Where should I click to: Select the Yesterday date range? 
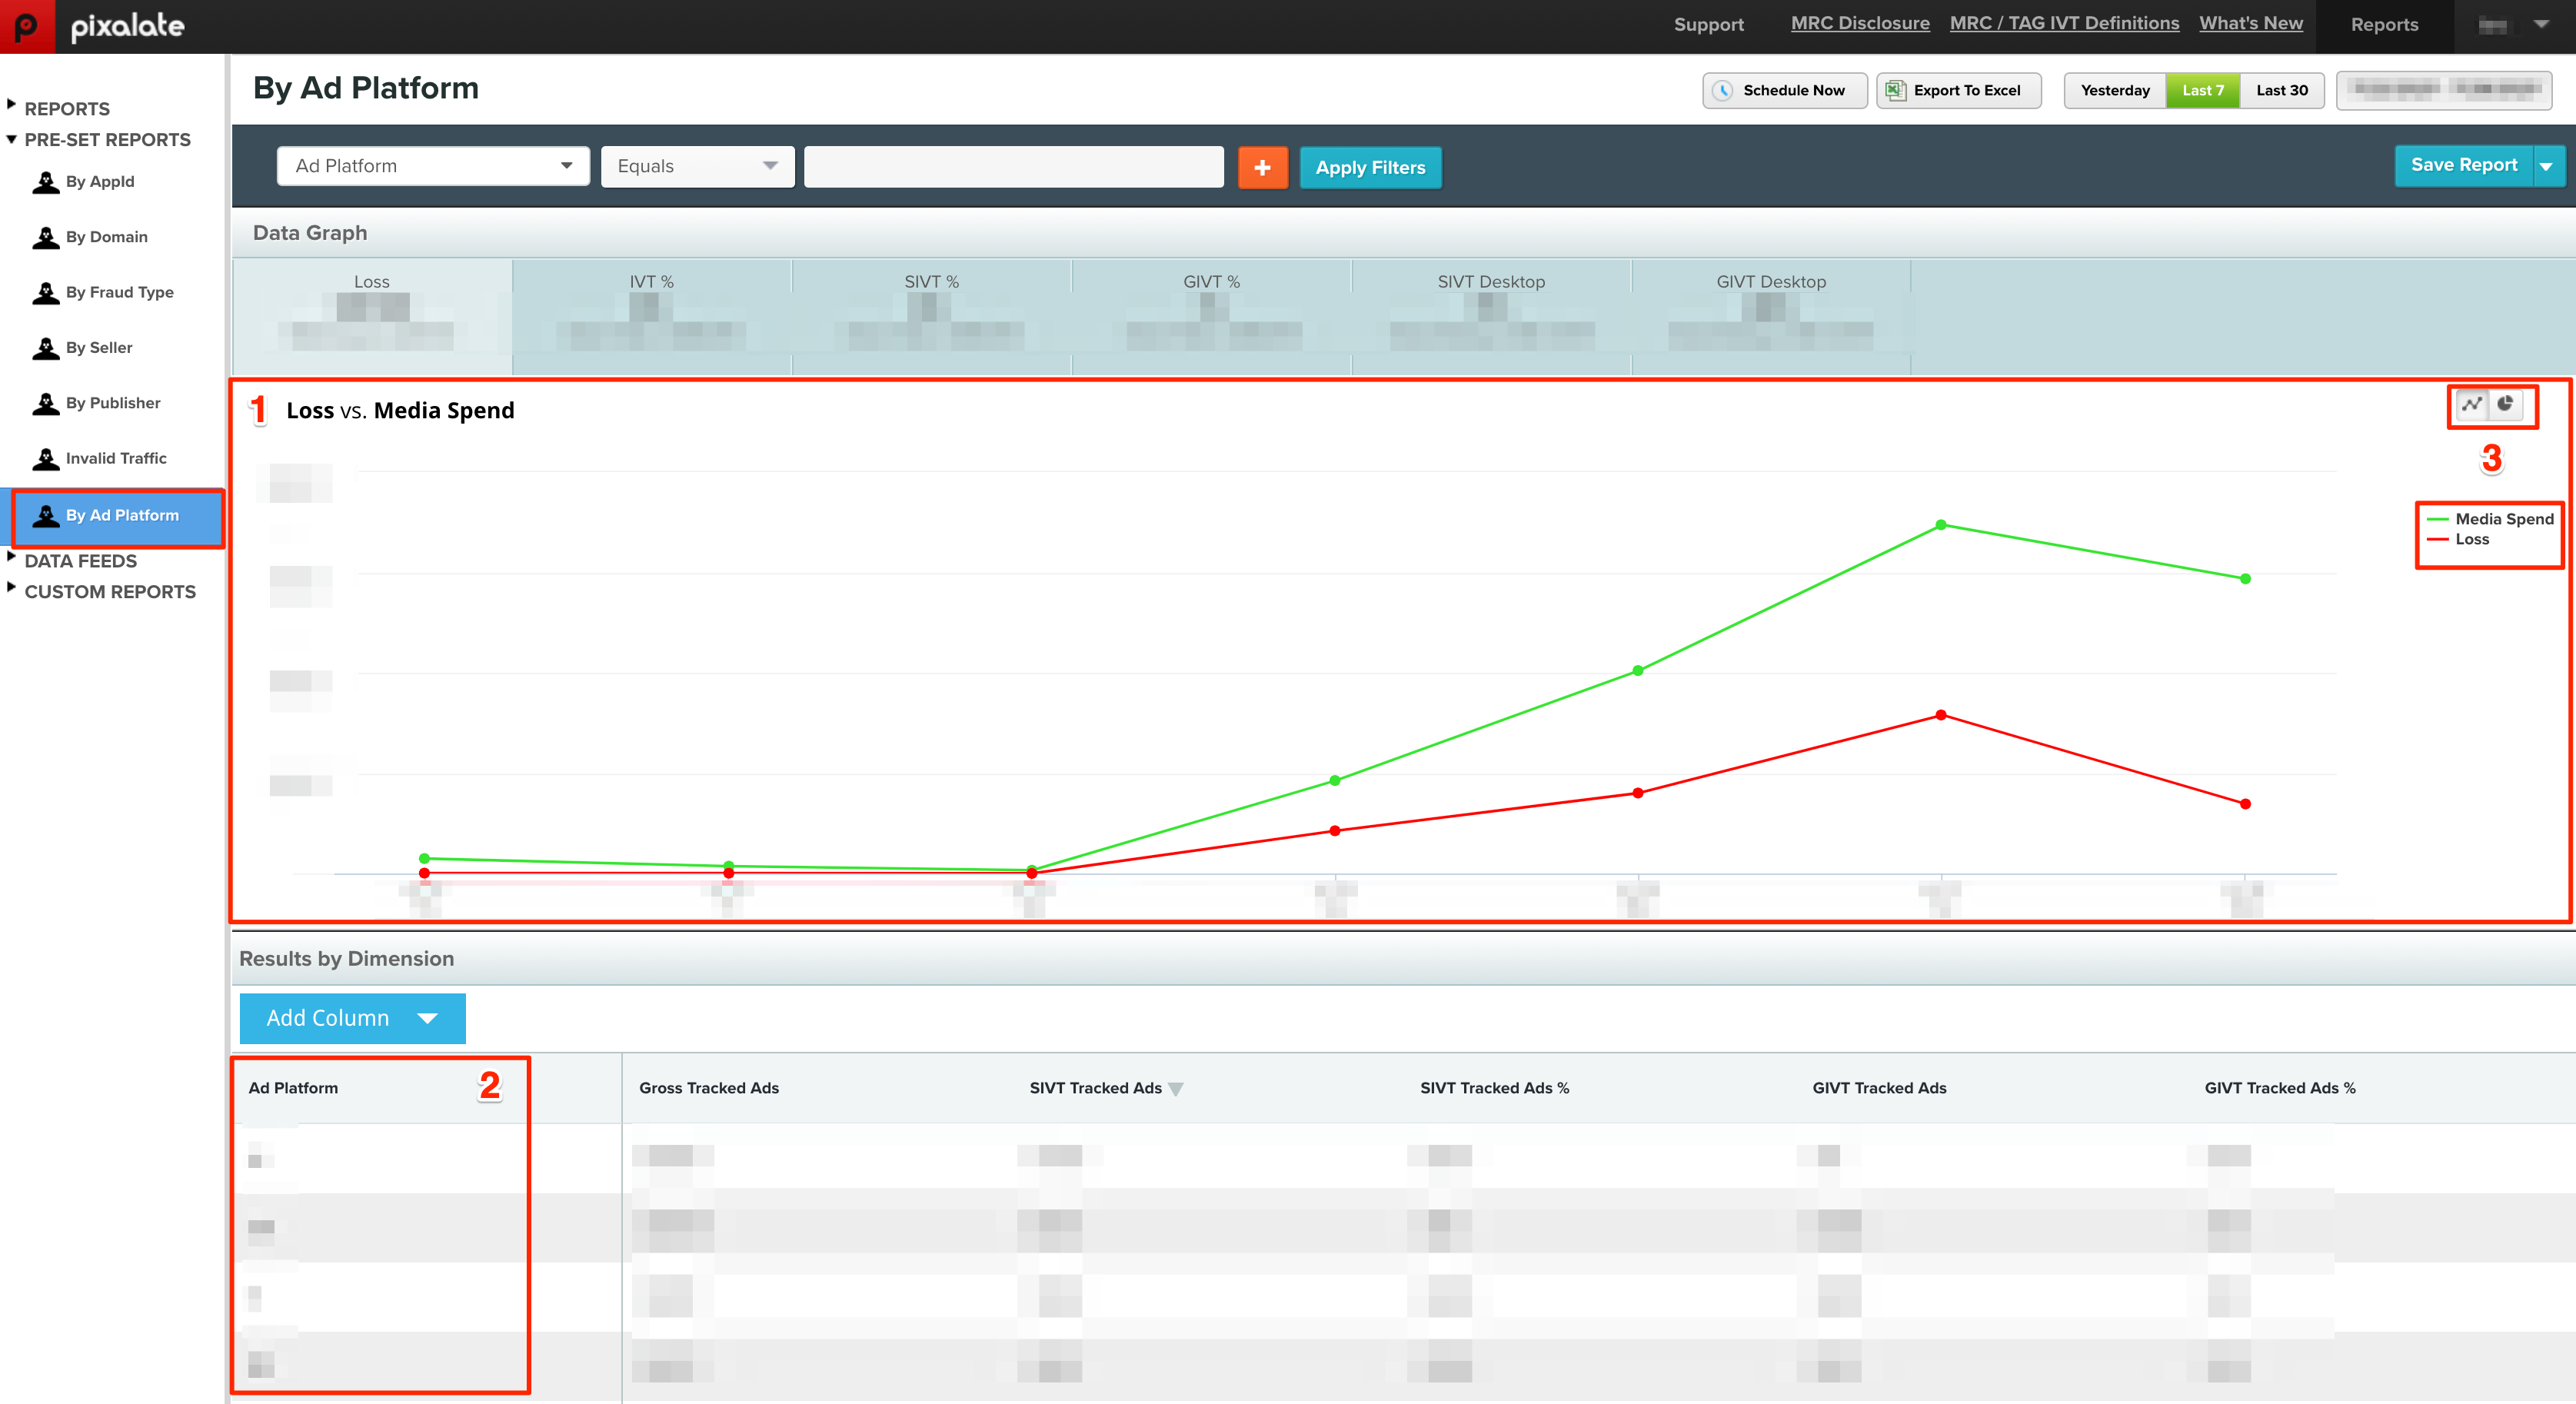[2115, 90]
